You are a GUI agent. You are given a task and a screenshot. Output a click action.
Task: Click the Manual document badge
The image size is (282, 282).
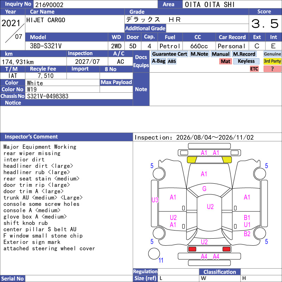coord(221,54)
